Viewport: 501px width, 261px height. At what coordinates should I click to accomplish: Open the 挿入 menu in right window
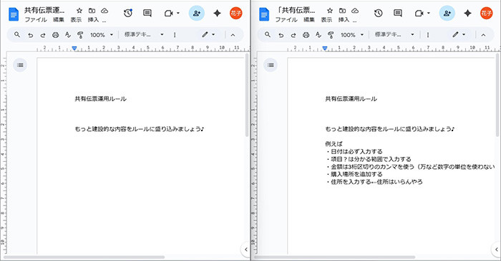point(344,20)
